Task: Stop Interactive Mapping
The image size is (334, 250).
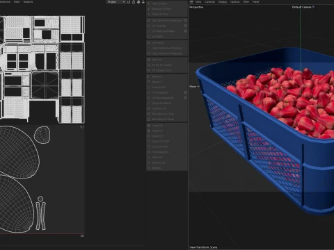Action: point(167,53)
